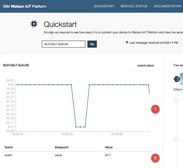Click the upper step circle in sidebar

click(176, 100)
